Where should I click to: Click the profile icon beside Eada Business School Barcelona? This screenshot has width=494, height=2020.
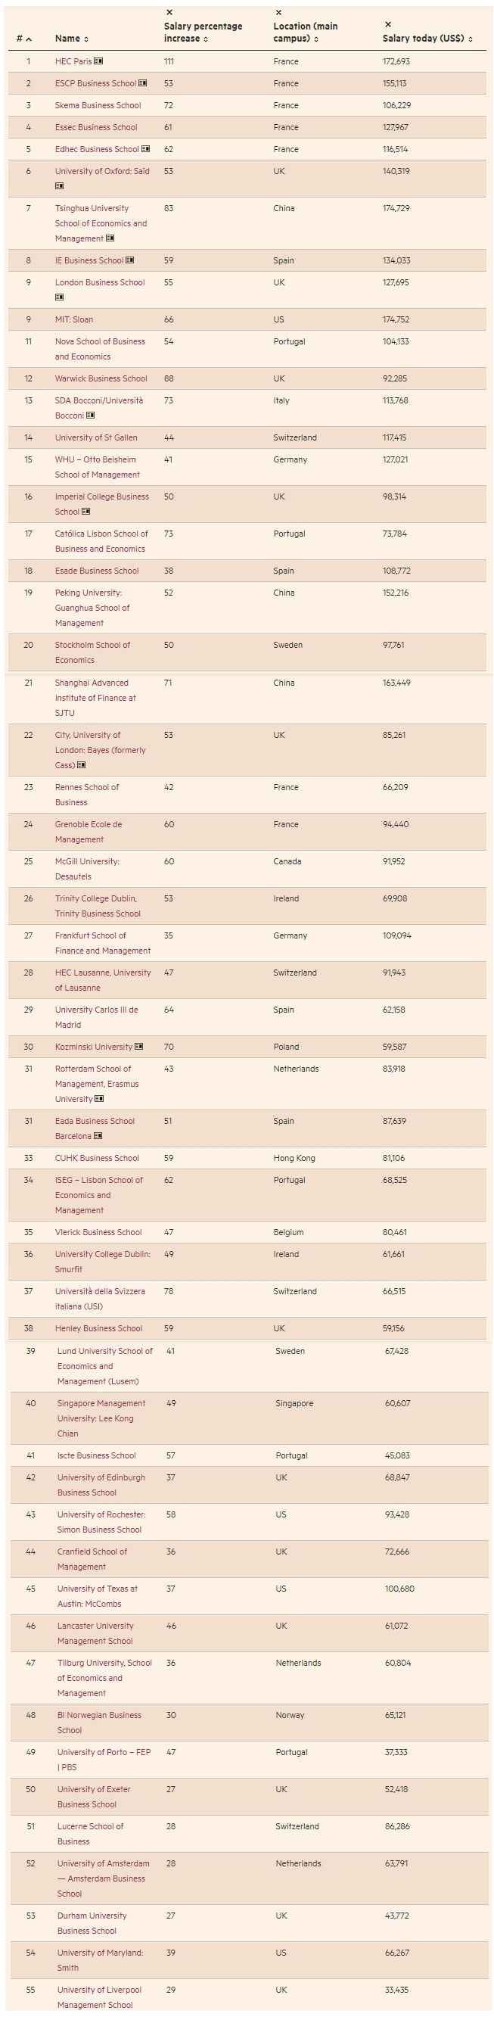pyautogui.click(x=99, y=1136)
